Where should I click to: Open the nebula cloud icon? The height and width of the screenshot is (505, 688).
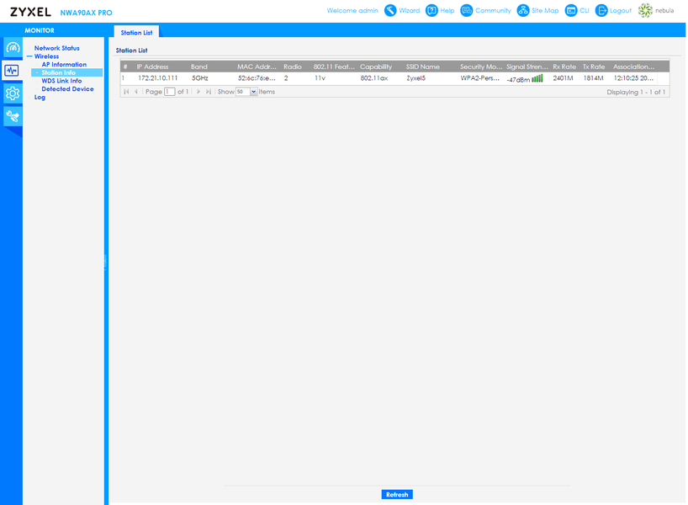[x=645, y=11]
